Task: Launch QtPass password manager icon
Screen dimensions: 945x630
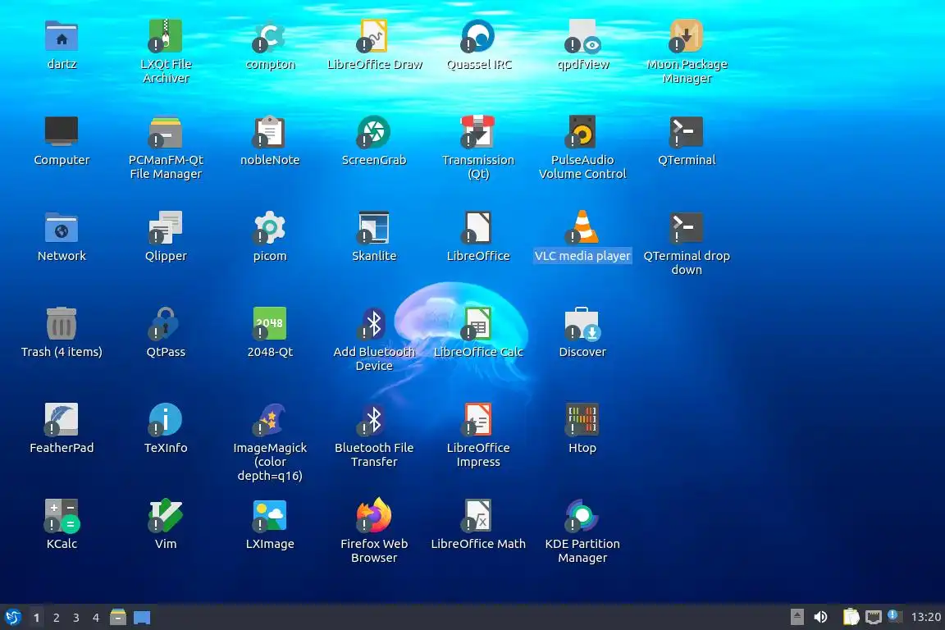Action: click(x=166, y=324)
